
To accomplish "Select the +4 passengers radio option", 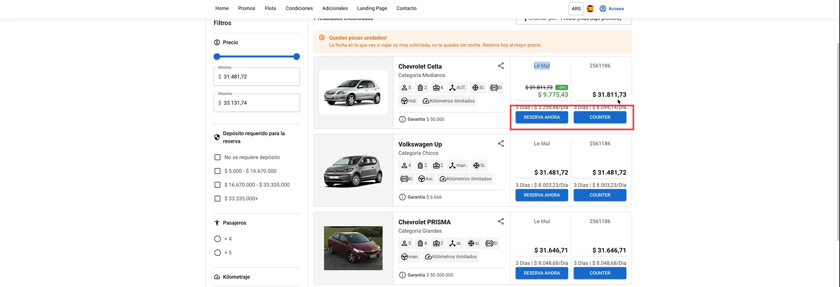I will (217, 239).
